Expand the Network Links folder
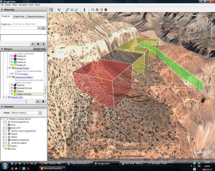This screenshot has width=215, height=171. coord(3,97)
